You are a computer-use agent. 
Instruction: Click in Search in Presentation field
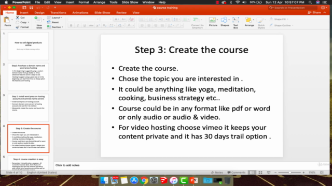pyautogui.click(x=293, y=8)
